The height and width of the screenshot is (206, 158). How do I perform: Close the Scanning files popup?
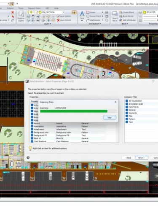(x=115, y=102)
